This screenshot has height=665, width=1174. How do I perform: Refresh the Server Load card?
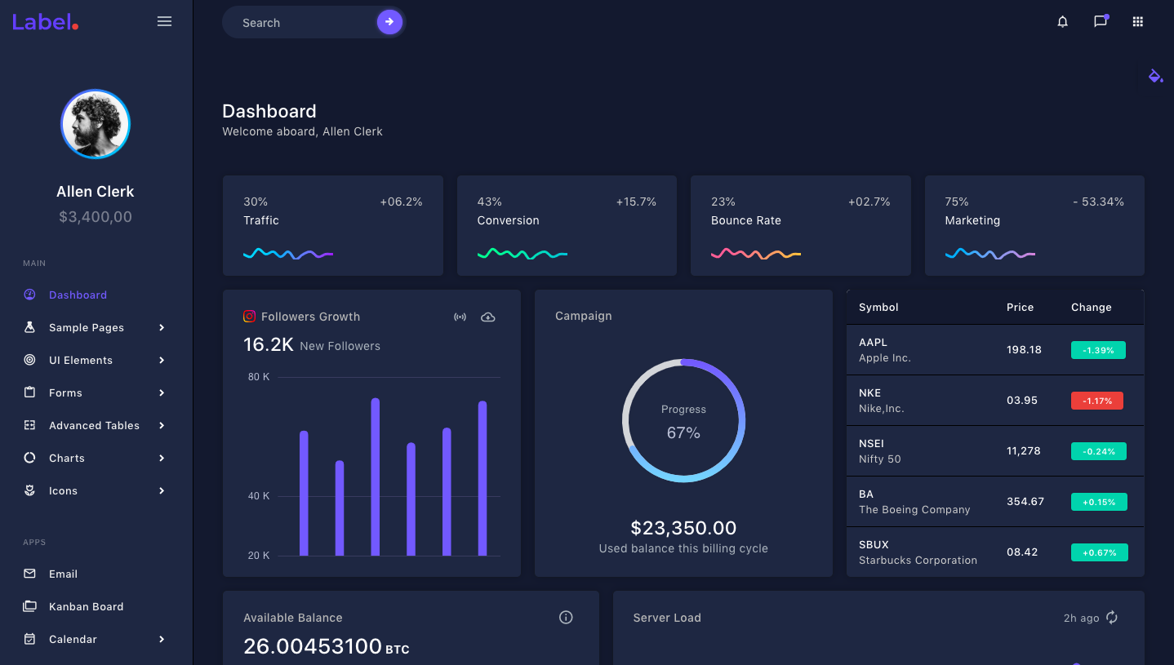pyautogui.click(x=1112, y=618)
